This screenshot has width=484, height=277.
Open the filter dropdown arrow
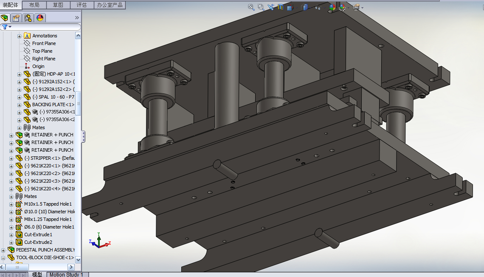(x=10, y=27)
